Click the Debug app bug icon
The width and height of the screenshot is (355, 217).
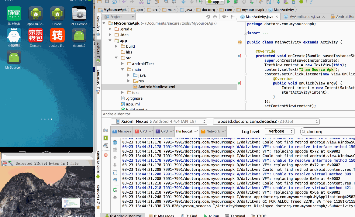(x=236, y=2)
